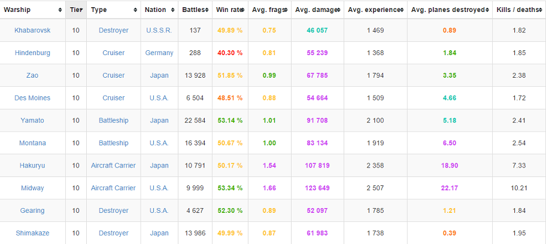Select Des Moines 6 504 battles value

coord(195,98)
